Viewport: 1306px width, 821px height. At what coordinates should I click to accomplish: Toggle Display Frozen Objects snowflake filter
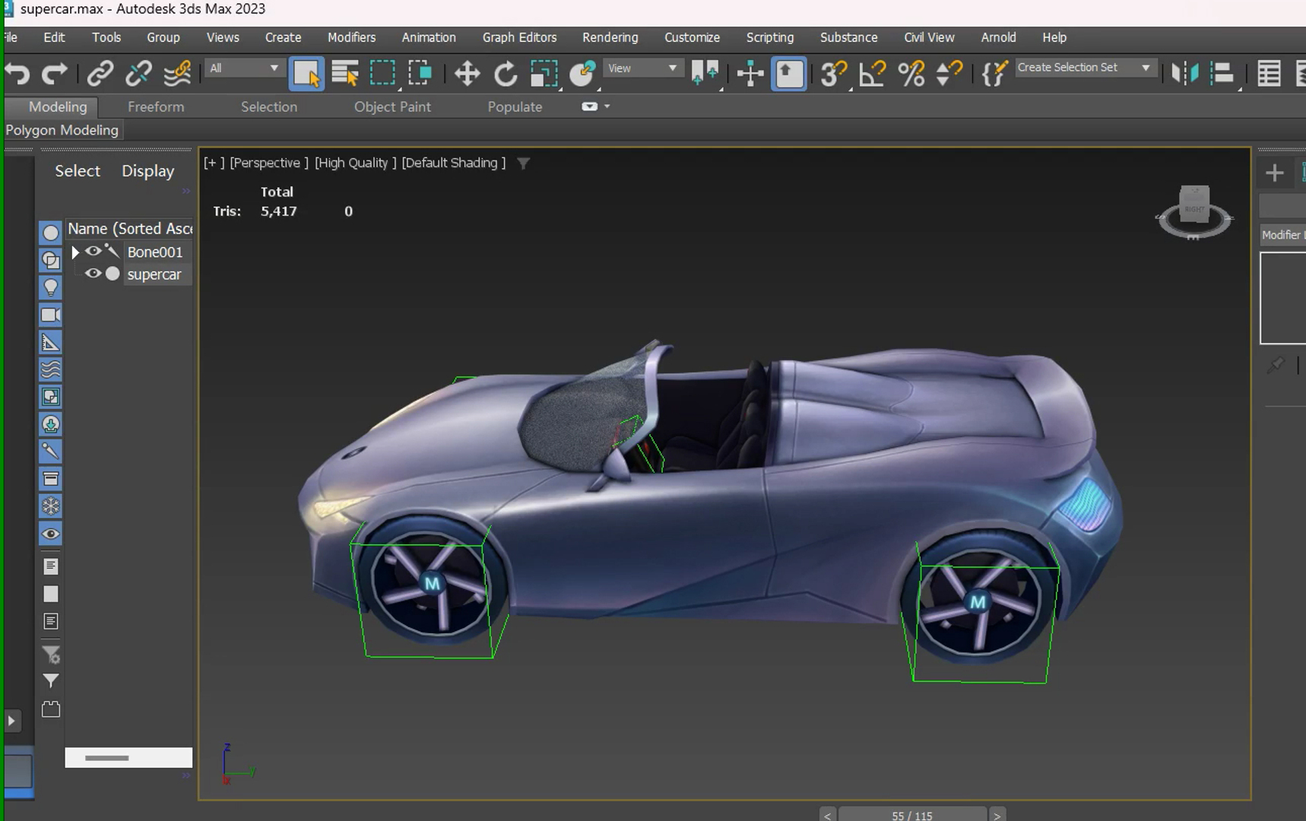pos(50,506)
